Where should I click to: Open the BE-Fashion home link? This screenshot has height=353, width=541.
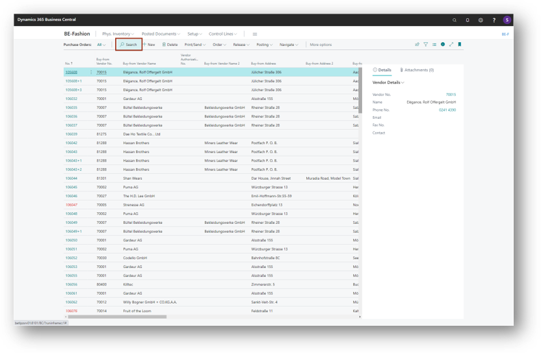pyautogui.click(x=77, y=34)
